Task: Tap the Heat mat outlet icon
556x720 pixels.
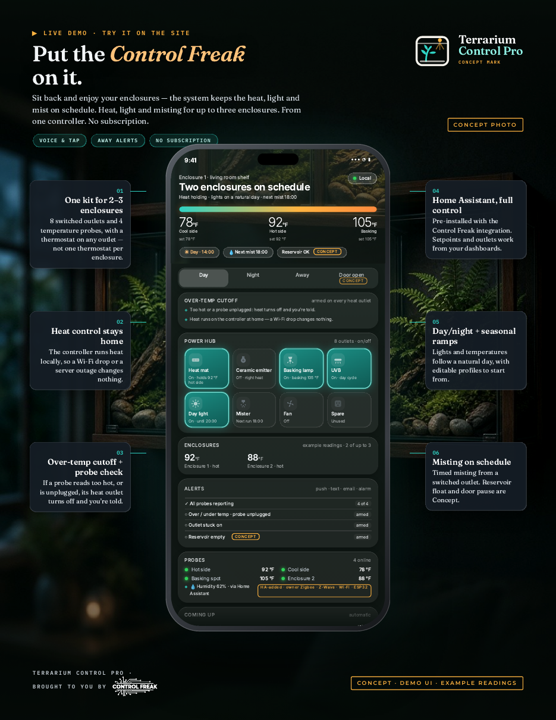Action: pyautogui.click(x=194, y=360)
